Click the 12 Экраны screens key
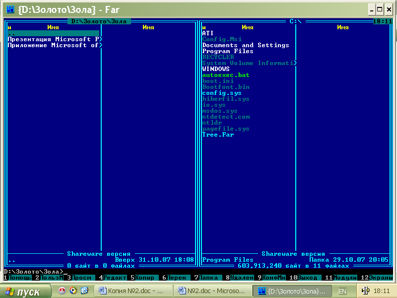The image size is (397, 298). click(377, 278)
